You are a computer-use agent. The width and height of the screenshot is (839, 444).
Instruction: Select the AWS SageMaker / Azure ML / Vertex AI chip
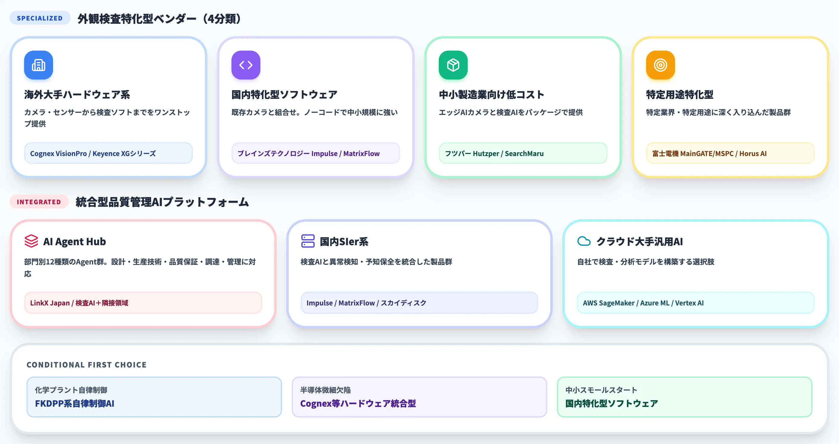click(696, 303)
